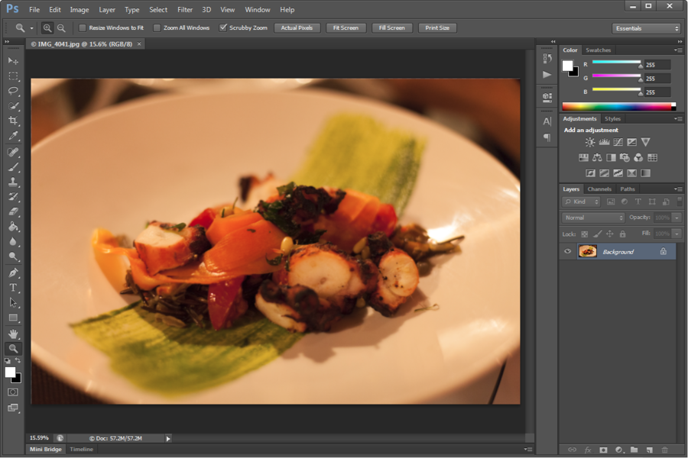Switch to the Swatches tab
Viewport: 688px width, 458px height.
click(598, 50)
